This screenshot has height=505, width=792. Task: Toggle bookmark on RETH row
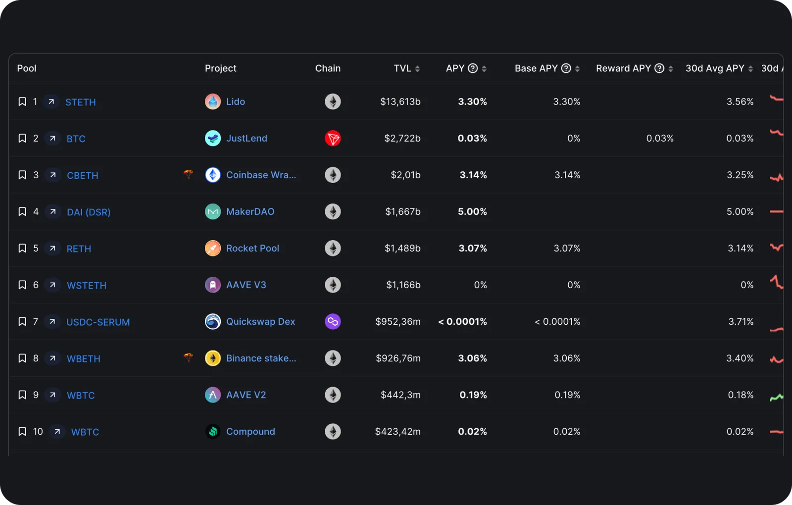[x=22, y=248]
